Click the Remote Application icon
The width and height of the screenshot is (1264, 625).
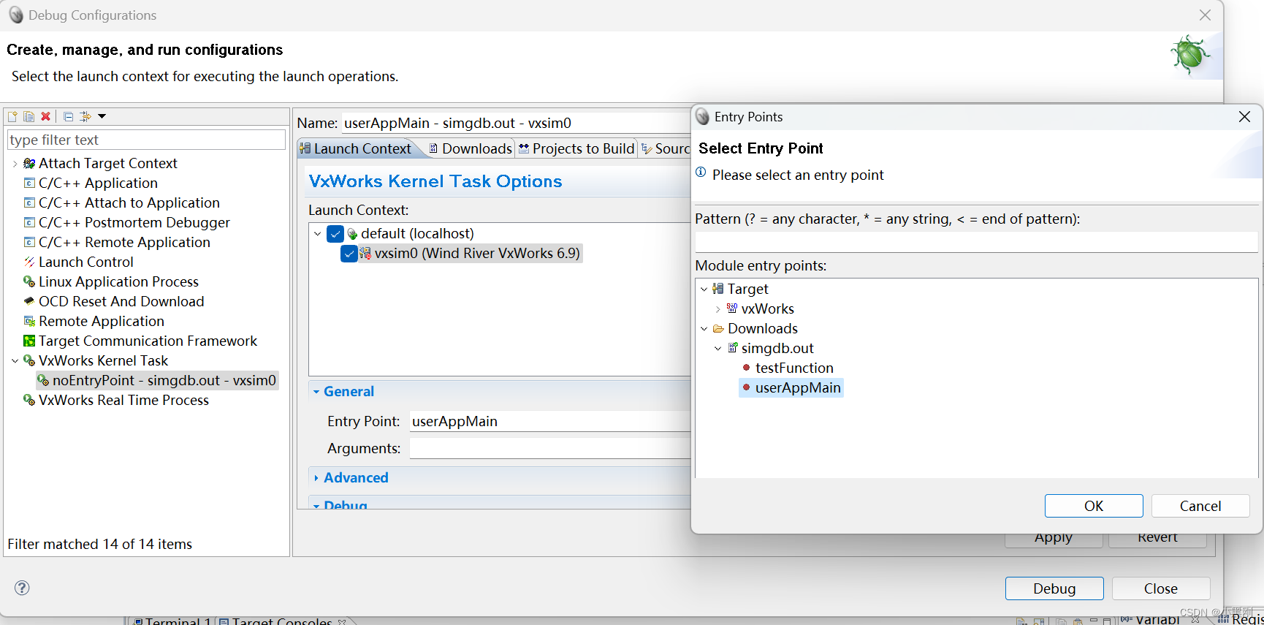pyautogui.click(x=29, y=322)
